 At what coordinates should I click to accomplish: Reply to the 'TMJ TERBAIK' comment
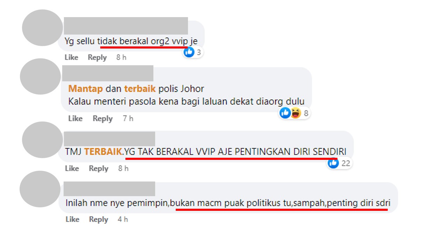(99, 169)
